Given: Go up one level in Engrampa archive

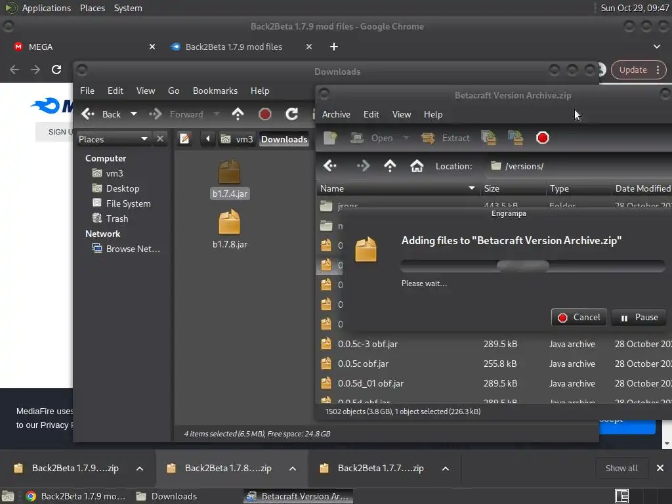Looking at the screenshot, I should pos(390,166).
